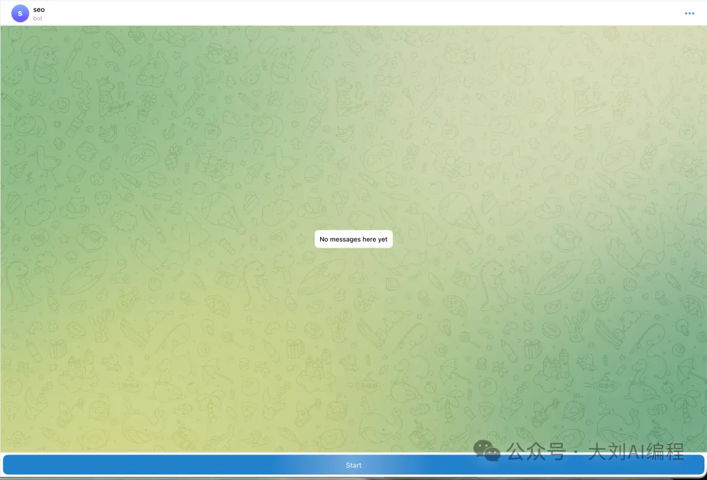Click the empty middle of the chat header bar

click(x=353, y=13)
